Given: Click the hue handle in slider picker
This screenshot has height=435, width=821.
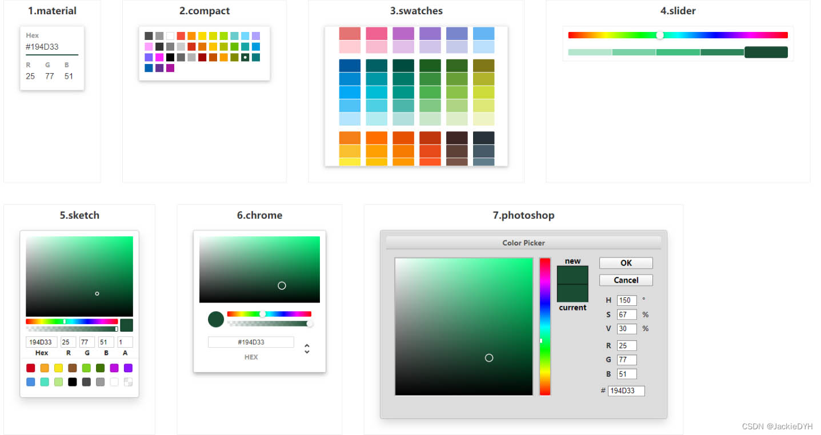Looking at the screenshot, I should coord(660,35).
